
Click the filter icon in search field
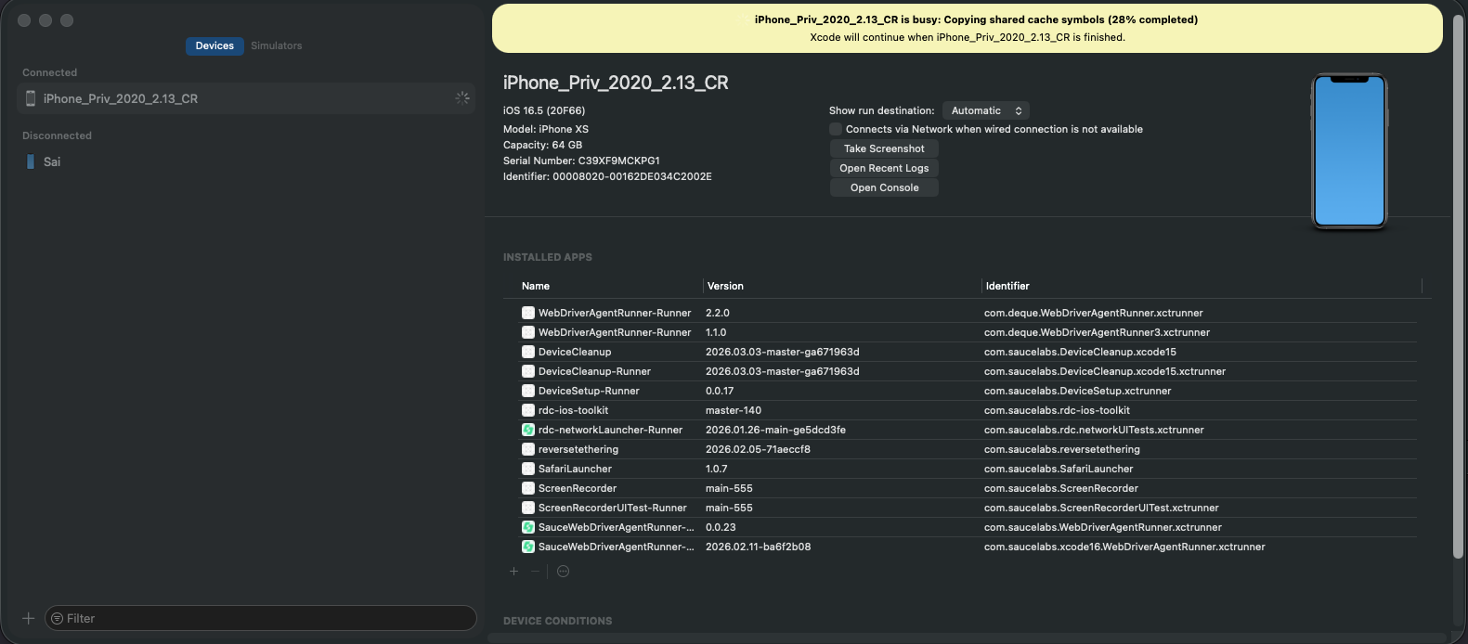tap(58, 619)
